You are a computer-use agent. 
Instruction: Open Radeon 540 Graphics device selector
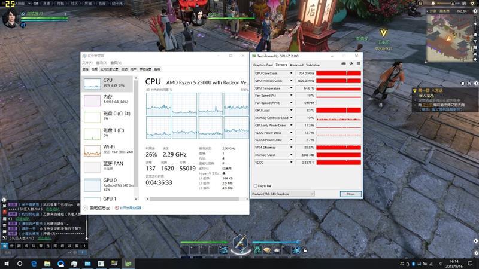coord(283,194)
